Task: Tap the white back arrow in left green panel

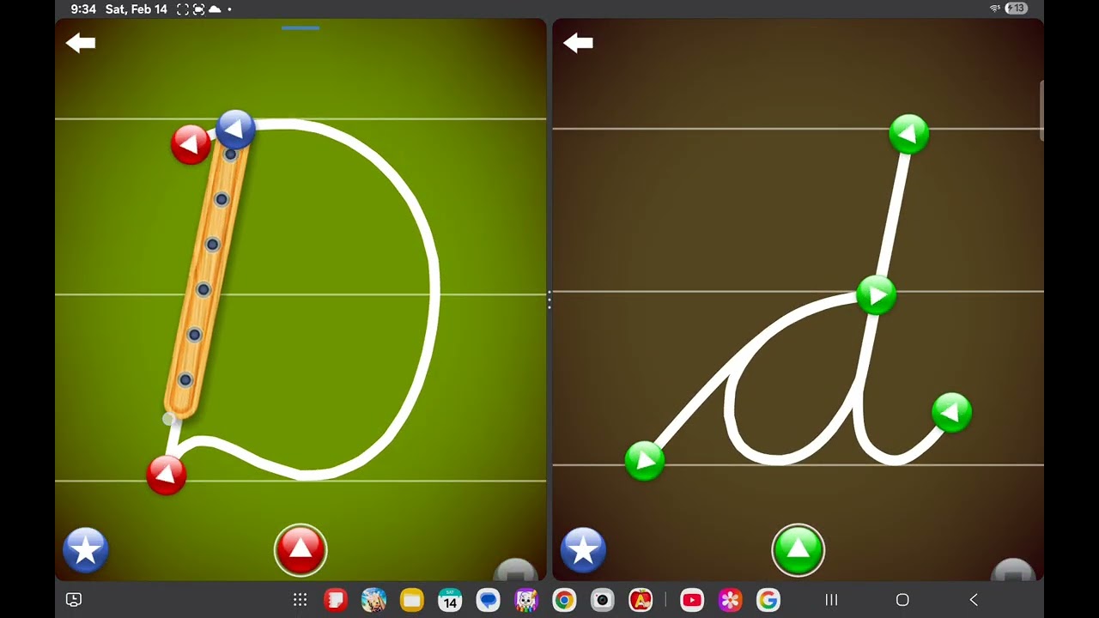Action: coord(81,43)
